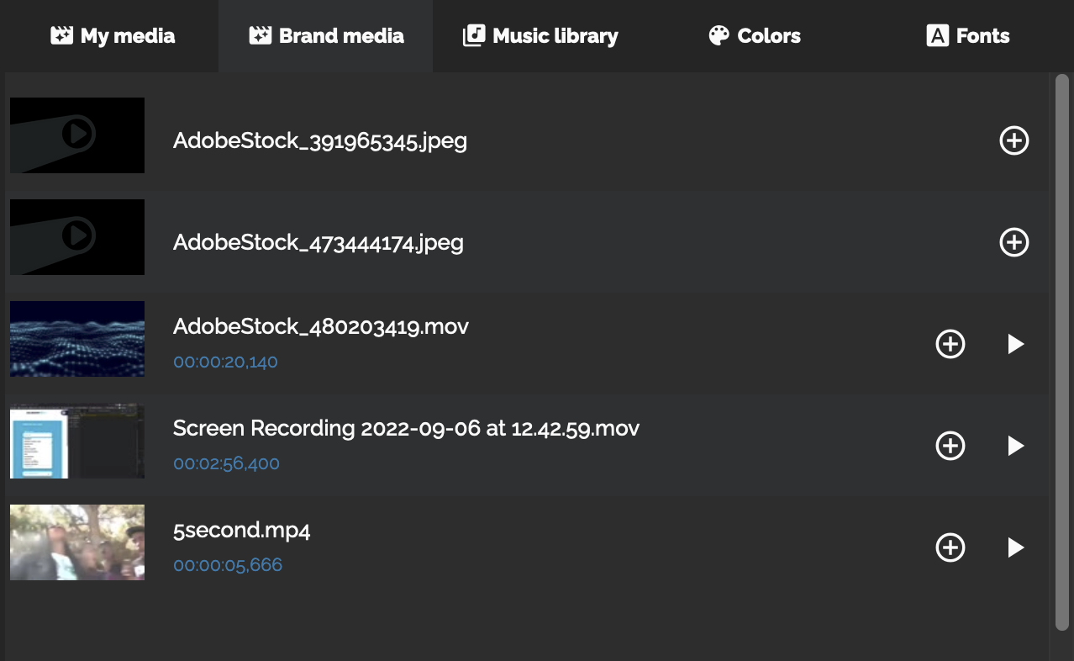Add AdobeStock_480203419.mov using plus icon
Viewport: 1074px width, 661px height.
point(950,344)
